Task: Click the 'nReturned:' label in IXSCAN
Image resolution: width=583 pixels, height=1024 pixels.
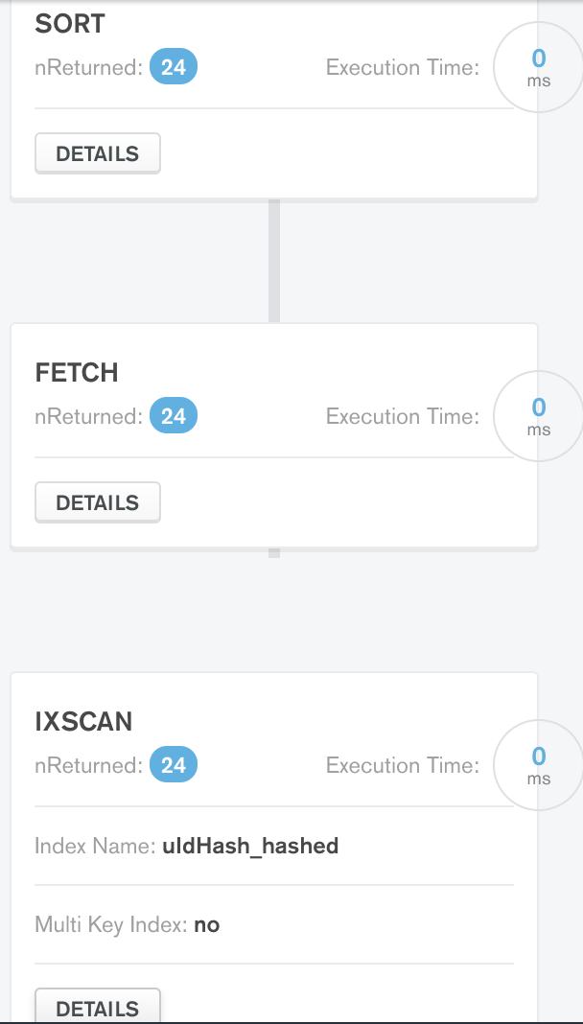Action: [x=88, y=766]
